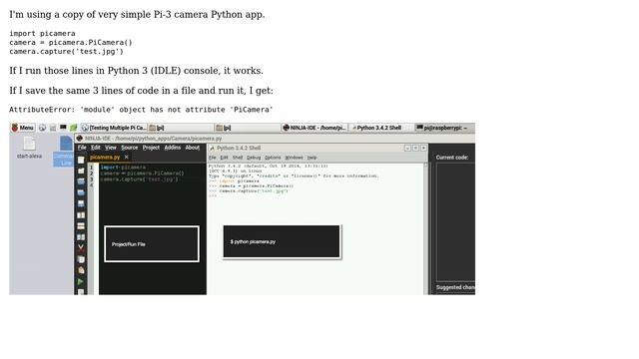
Task: Switch to pi@raspberrypi terminal taskbar button
Action: pos(444,128)
